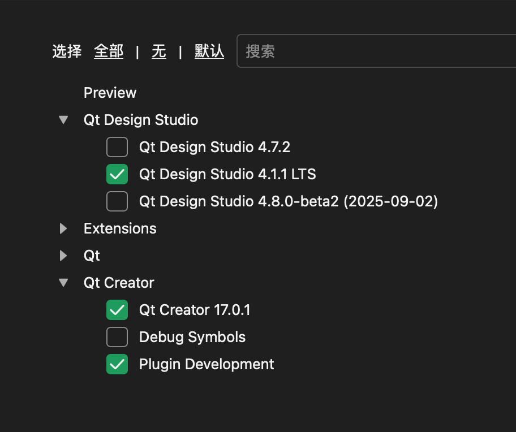
Task: Click the text Qt Creator 17.0.1
Action: click(195, 310)
